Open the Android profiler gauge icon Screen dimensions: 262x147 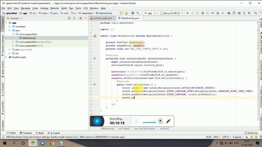point(212,13)
